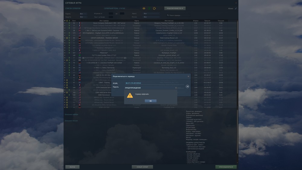
Task: Click the Поиск сервера search box
Action: (178, 15)
